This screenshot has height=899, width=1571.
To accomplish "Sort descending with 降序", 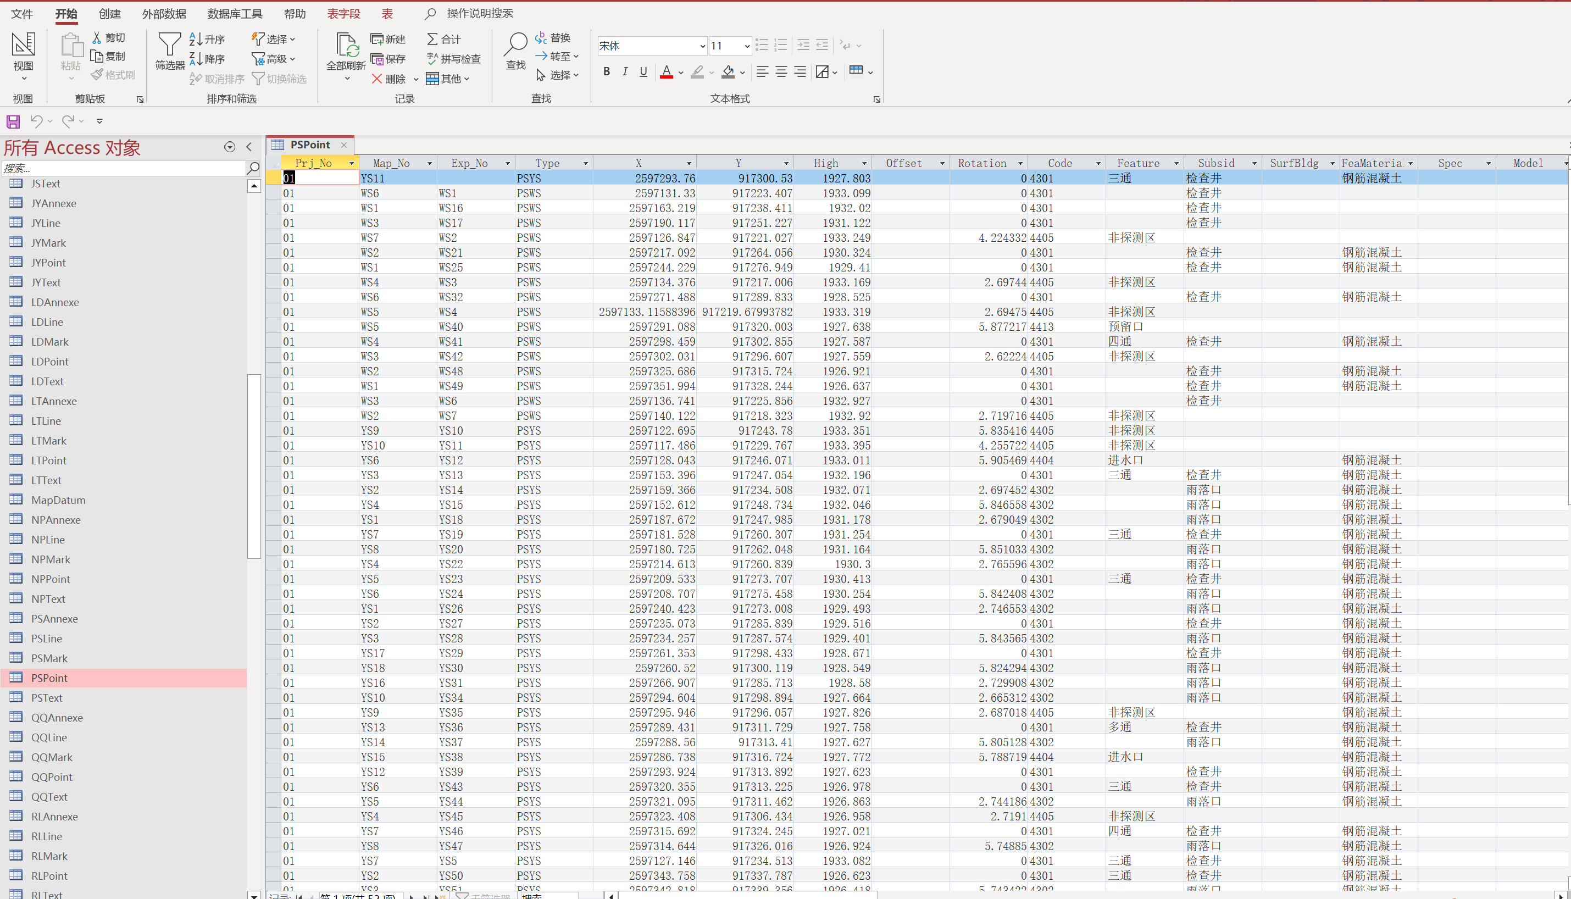I will 207,59.
